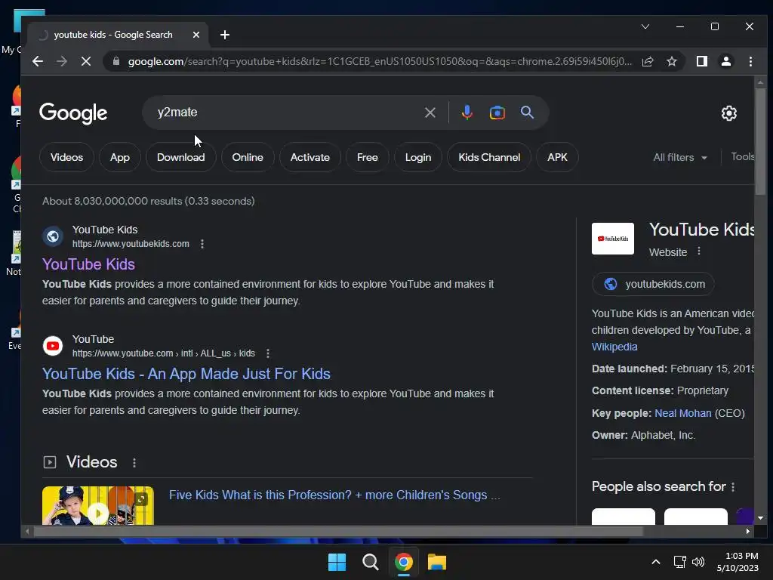Open more options for Videos section
This screenshot has width=773, height=580.
(x=134, y=463)
